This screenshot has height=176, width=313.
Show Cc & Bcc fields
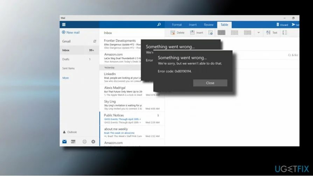(x=293, y=55)
